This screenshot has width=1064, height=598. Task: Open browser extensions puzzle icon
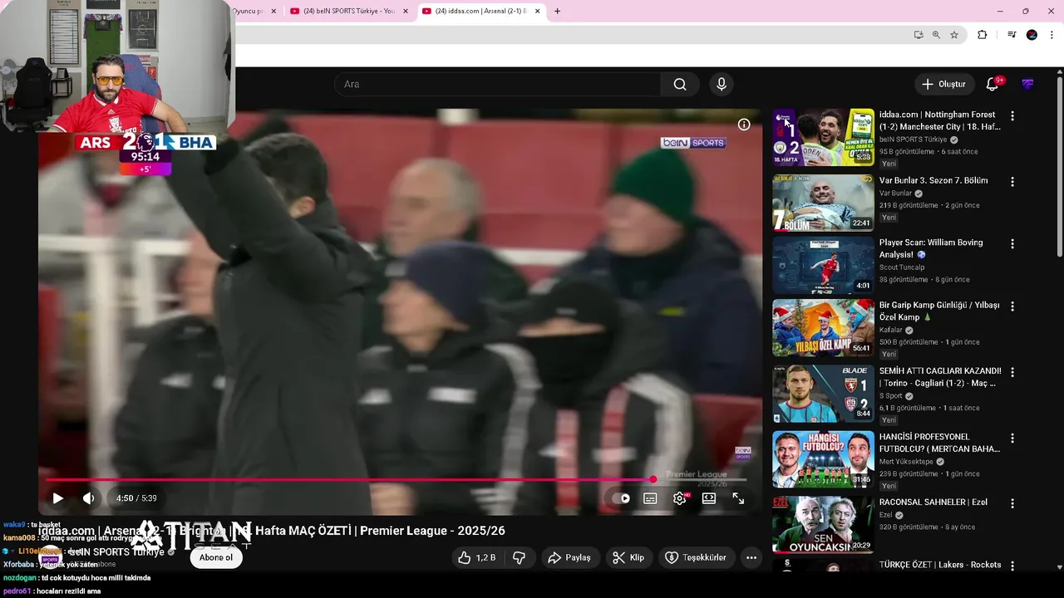pos(983,35)
